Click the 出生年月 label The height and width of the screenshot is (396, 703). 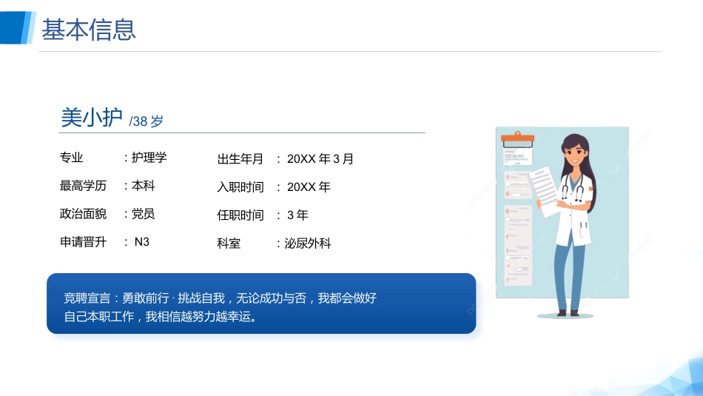240,158
